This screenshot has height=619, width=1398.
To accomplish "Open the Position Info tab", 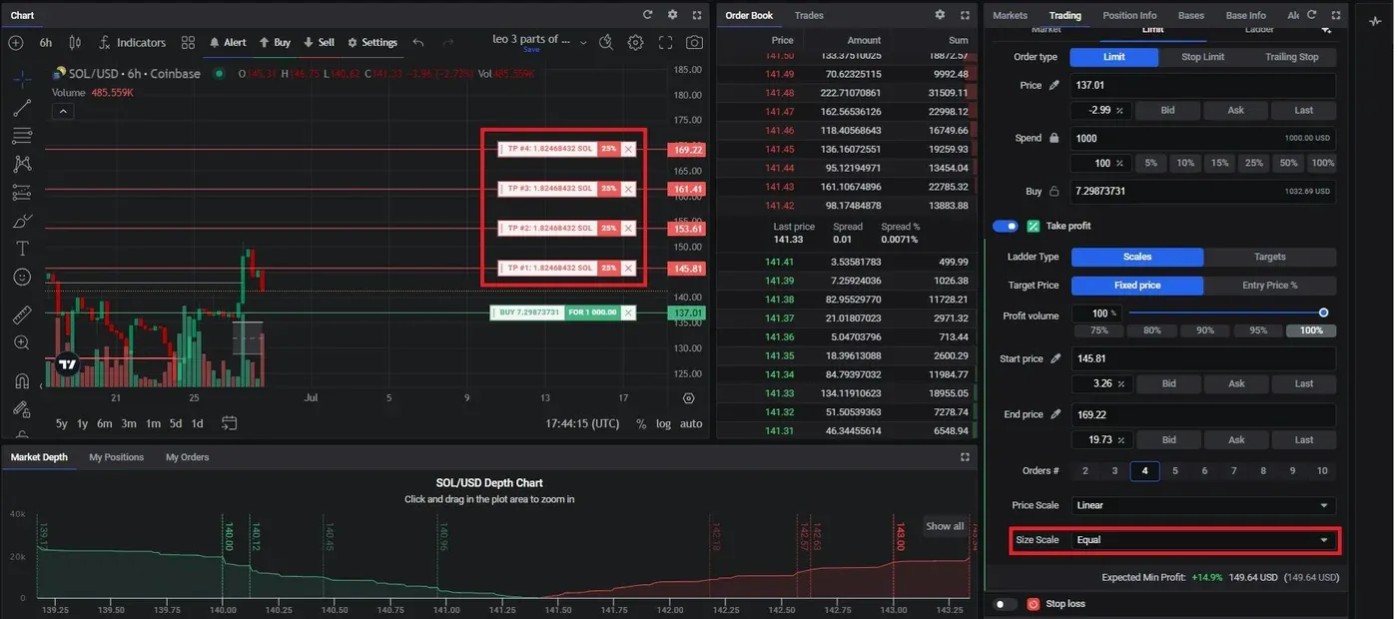I will [x=1129, y=15].
